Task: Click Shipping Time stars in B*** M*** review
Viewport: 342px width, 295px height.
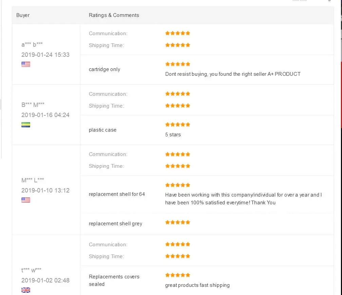Action: [177, 106]
